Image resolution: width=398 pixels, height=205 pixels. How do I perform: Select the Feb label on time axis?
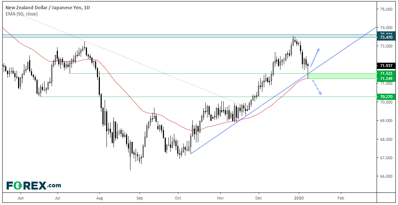pos(341,197)
